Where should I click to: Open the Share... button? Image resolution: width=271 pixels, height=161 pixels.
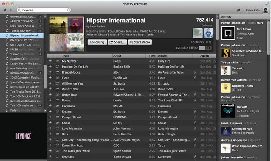click(x=117, y=42)
